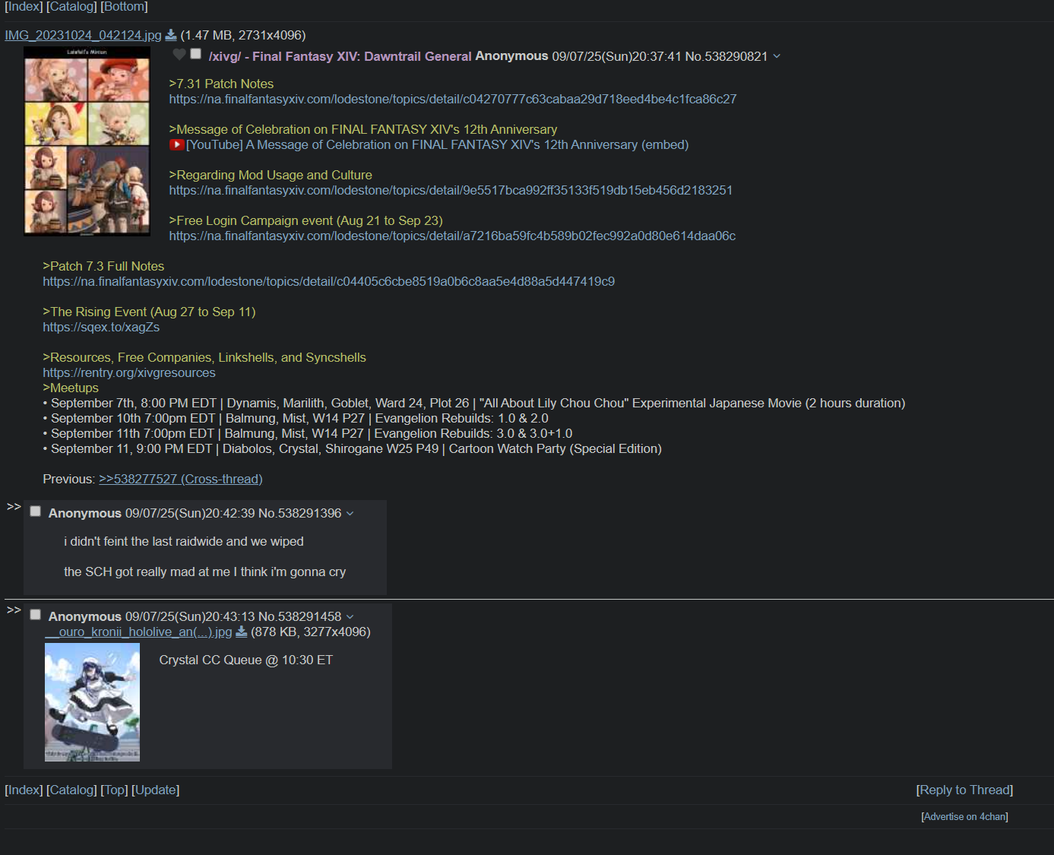This screenshot has height=855, width=1054.
Task: Click the text 'the SCH got really mad at me'
Action: 147,572
